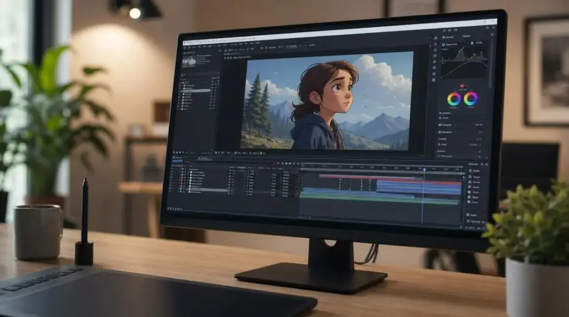Screen dimensions: 569x317
Task: Select the green clip at bottom of timeline
Action: click(x=379, y=200)
